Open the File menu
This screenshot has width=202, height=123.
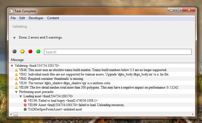13,18
